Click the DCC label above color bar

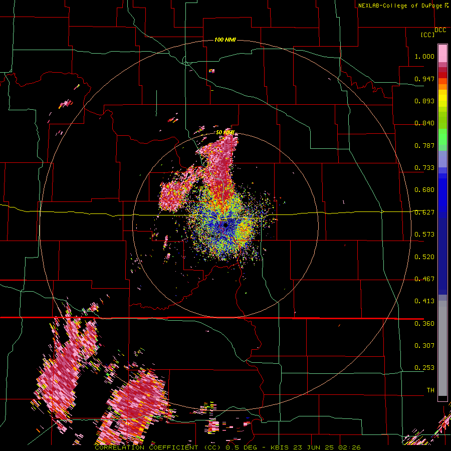(x=440, y=30)
